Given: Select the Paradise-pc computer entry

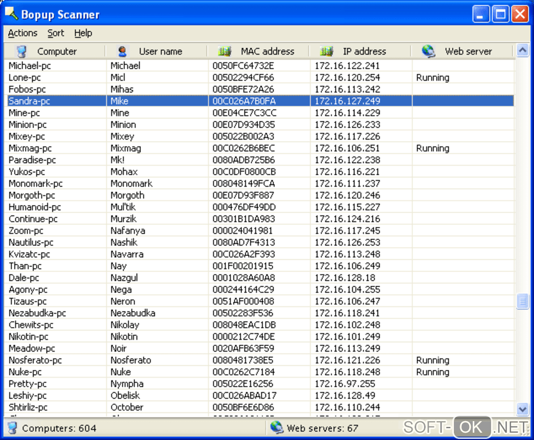Looking at the screenshot, I should click(x=32, y=160).
